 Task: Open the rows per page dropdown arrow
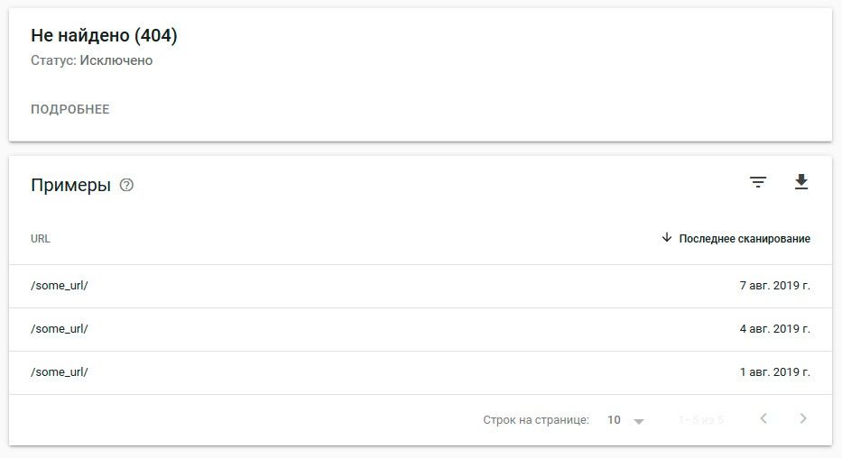(638, 421)
